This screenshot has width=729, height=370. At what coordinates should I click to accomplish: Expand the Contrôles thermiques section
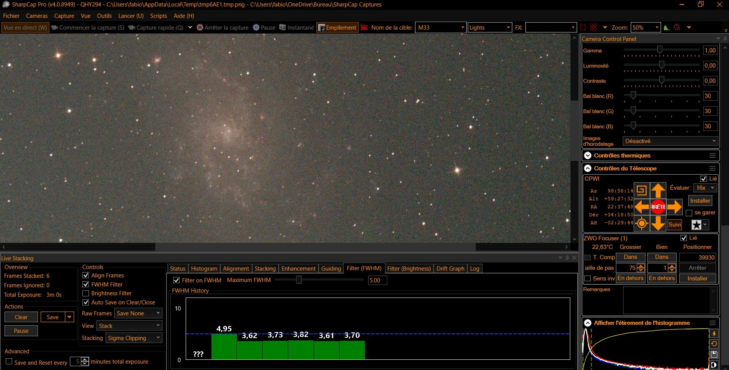click(588, 156)
